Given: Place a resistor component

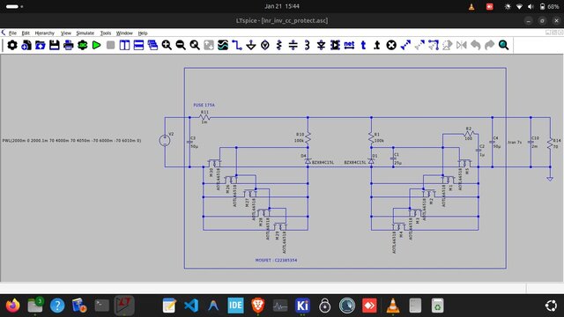Looking at the screenshot, I should point(279,45).
